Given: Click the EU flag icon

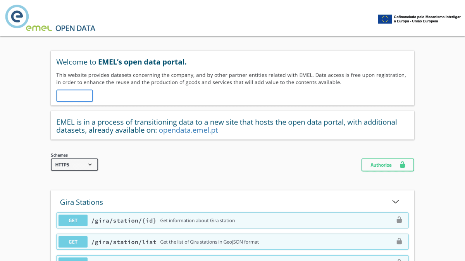Looking at the screenshot, I should click(385, 19).
